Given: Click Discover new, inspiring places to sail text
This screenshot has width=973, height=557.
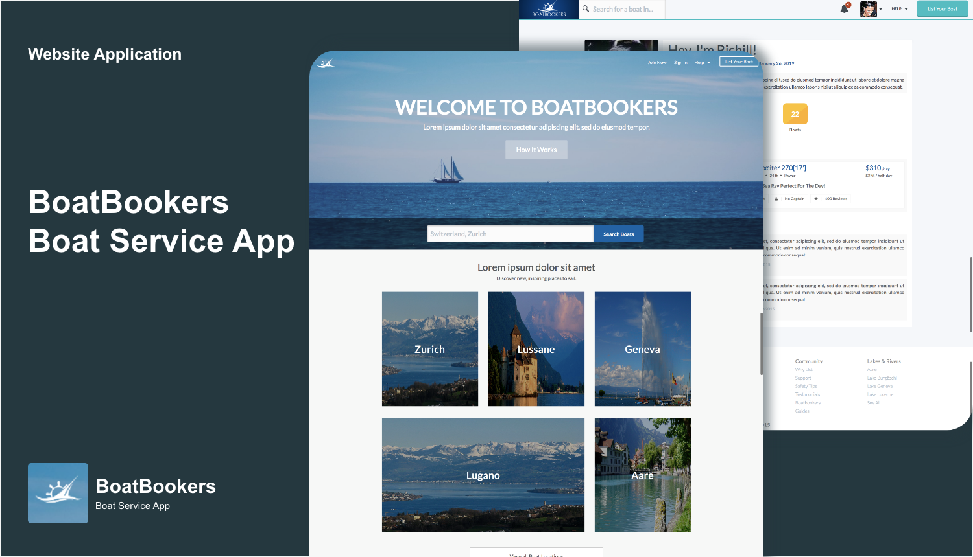Looking at the screenshot, I should tap(536, 278).
